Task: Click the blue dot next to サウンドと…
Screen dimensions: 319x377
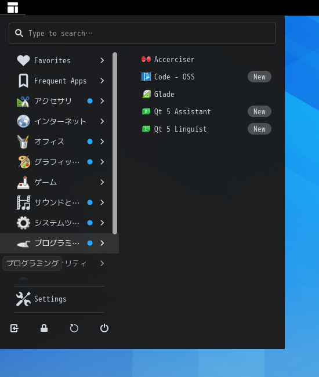Action: (90, 202)
